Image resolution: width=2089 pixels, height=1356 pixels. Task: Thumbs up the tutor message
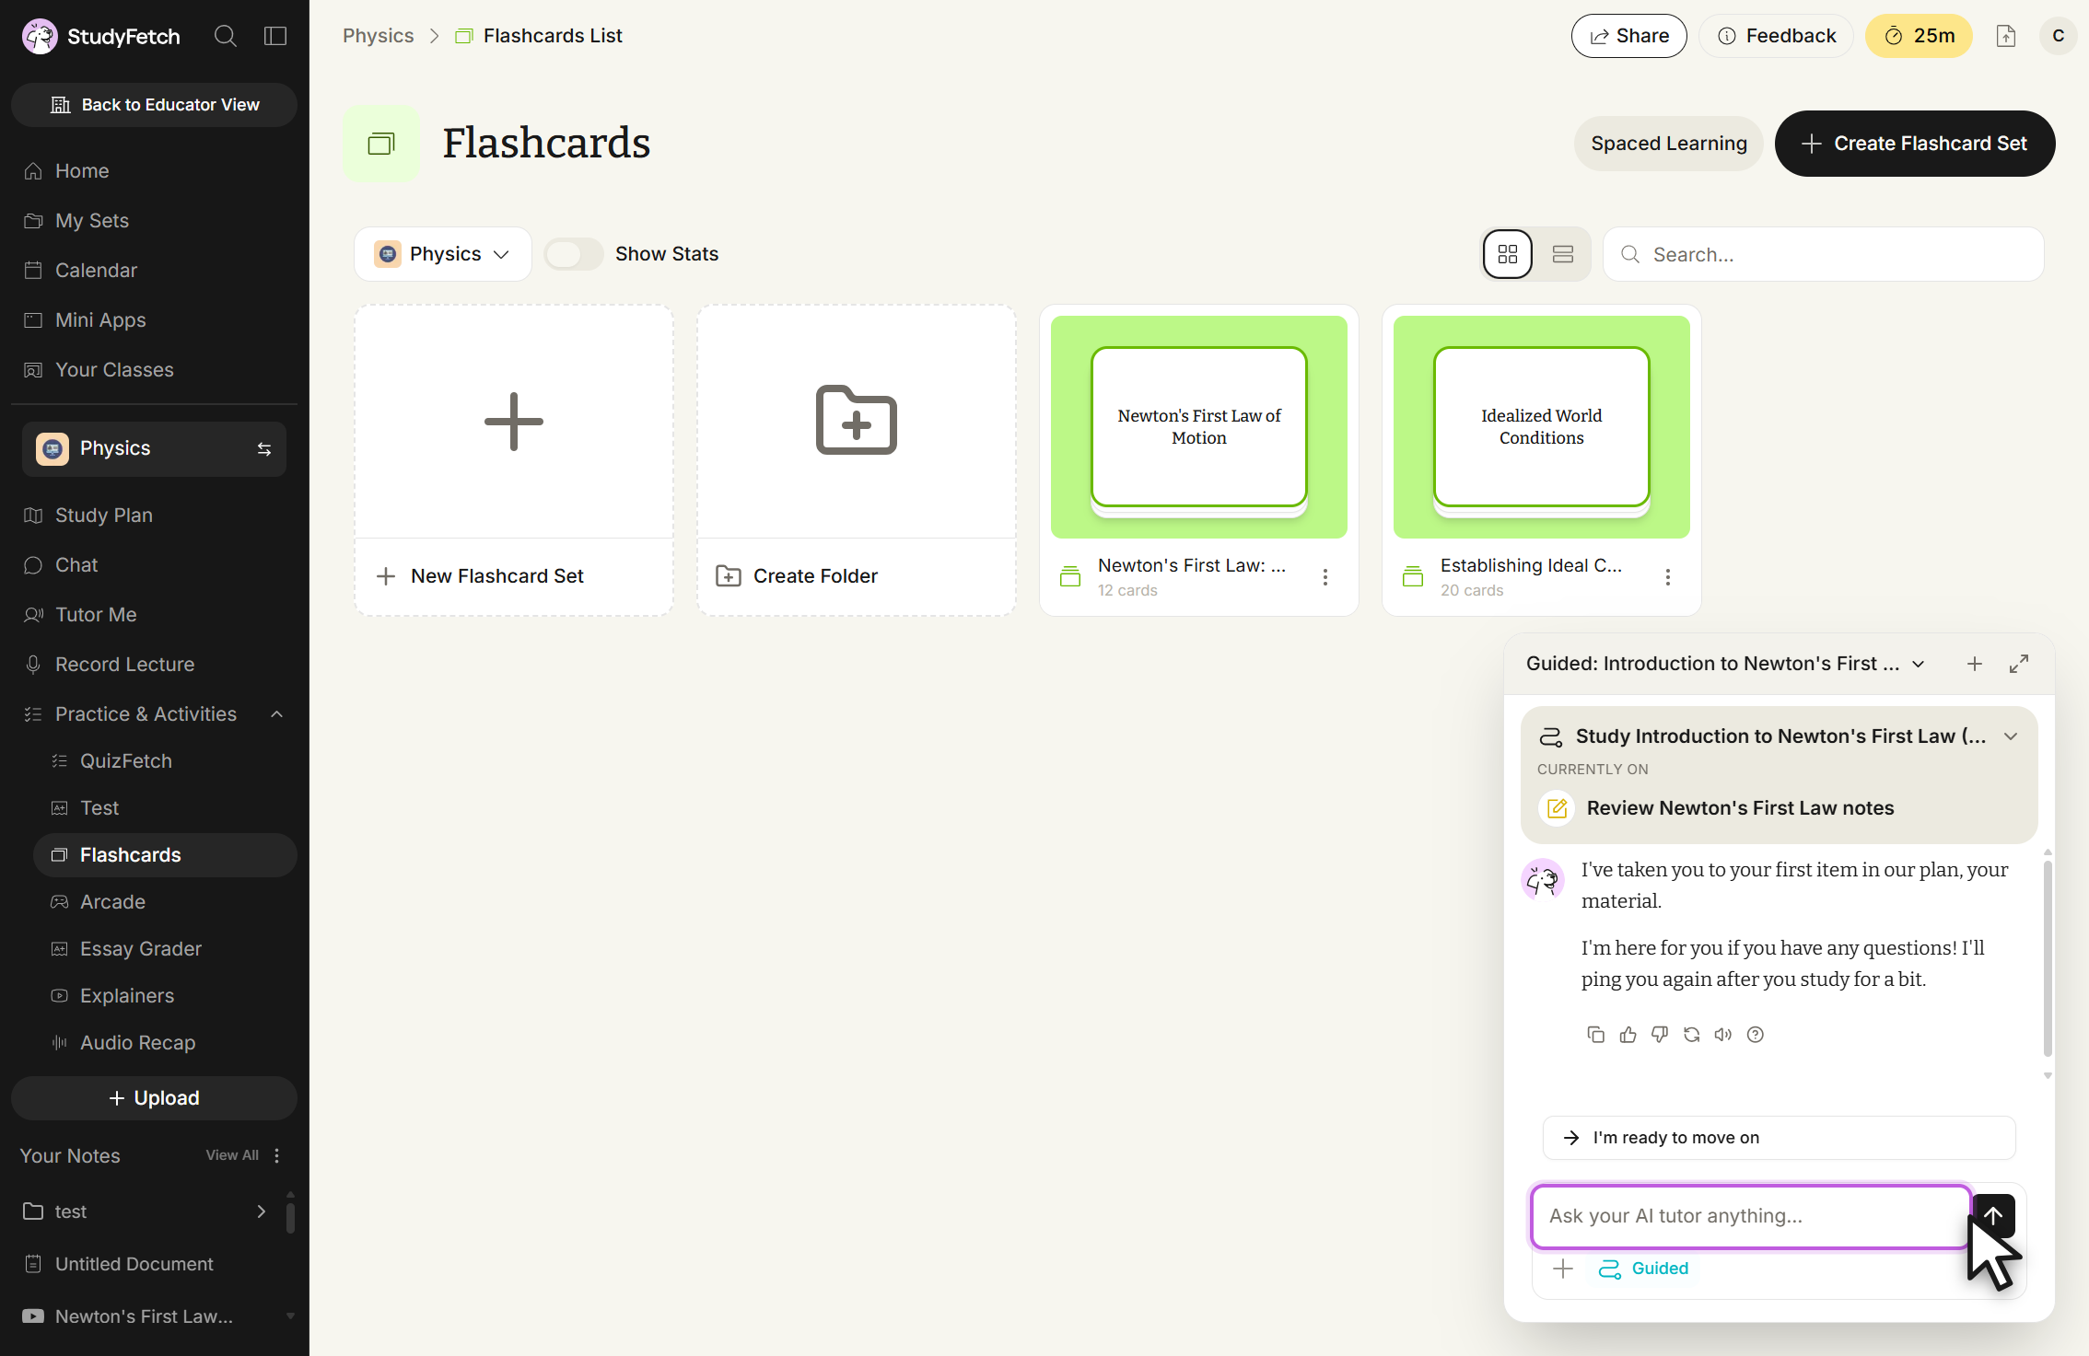pyautogui.click(x=1628, y=1035)
